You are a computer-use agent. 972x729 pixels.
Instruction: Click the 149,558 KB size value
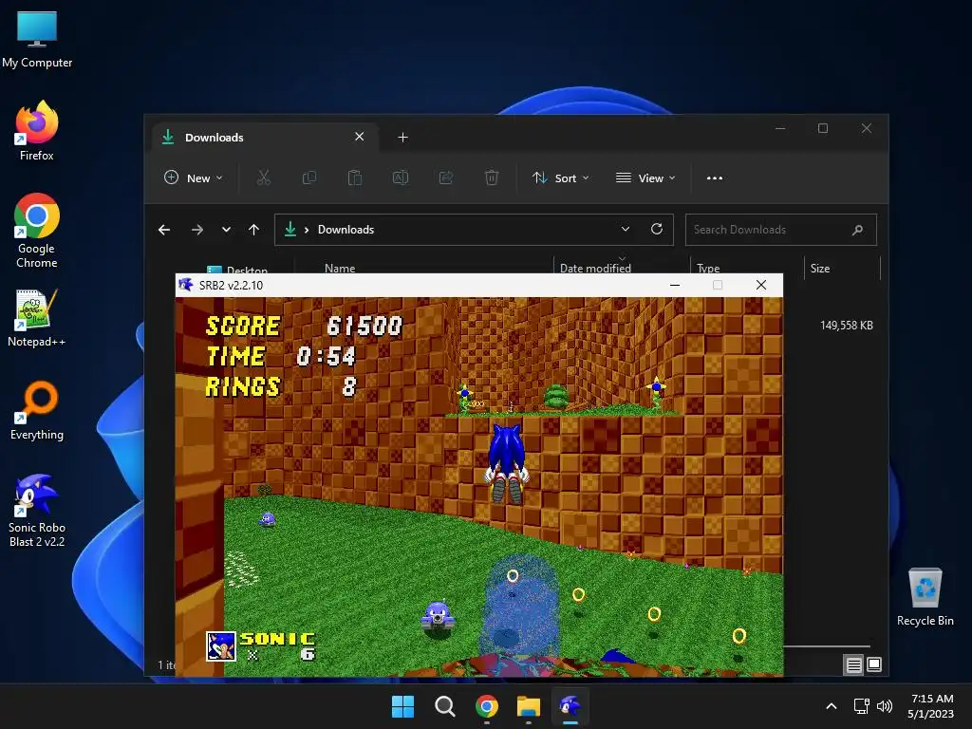coord(846,326)
